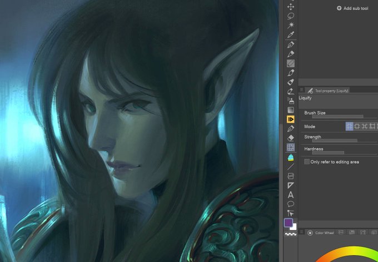Select the Balloon tool
The width and height of the screenshot is (378, 262).
291,204
